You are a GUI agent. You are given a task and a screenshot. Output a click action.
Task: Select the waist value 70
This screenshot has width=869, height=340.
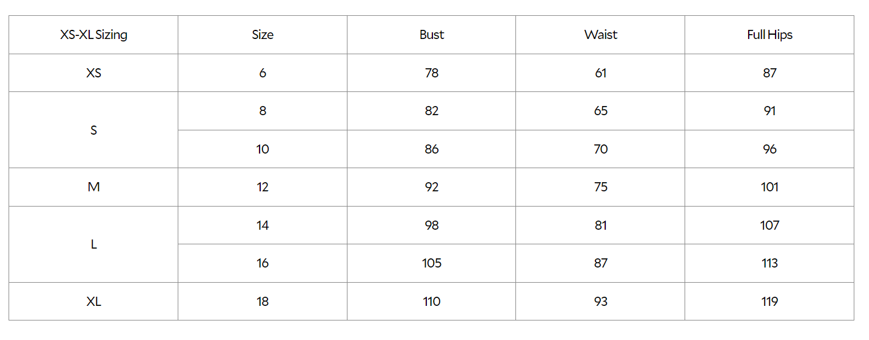pyautogui.click(x=600, y=149)
